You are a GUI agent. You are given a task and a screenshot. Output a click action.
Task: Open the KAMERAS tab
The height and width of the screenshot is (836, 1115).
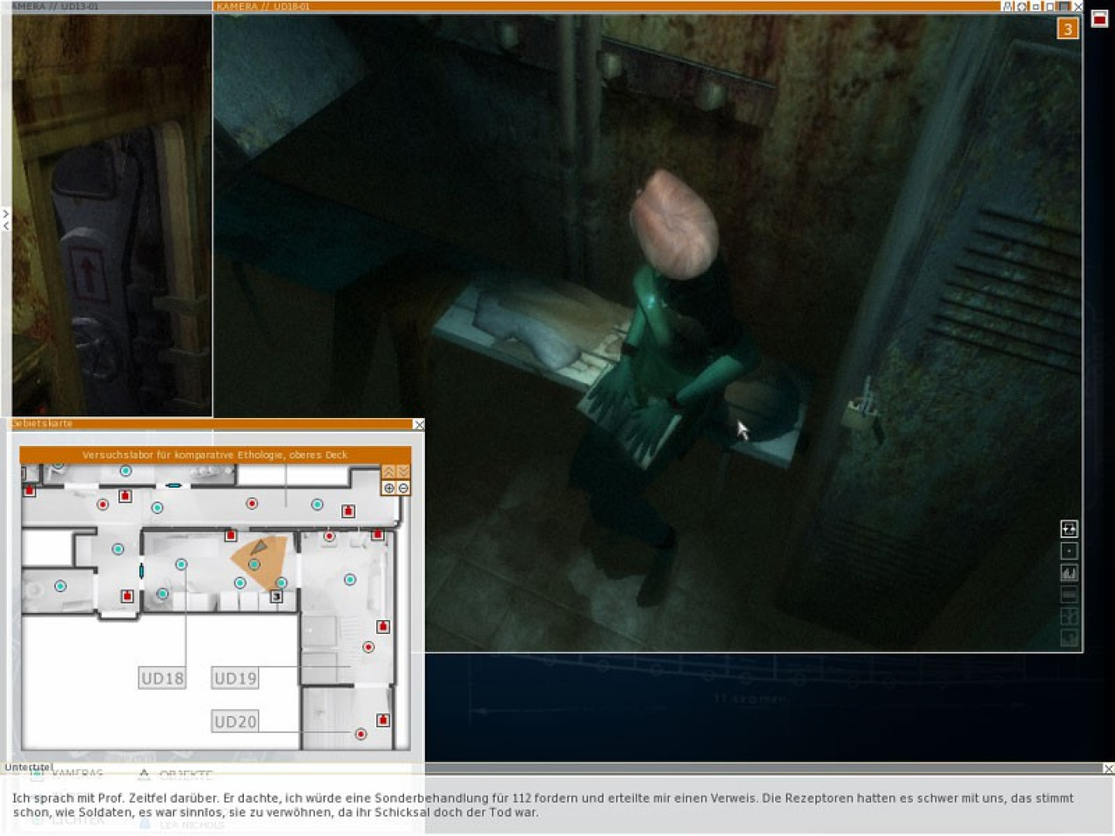pyautogui.click(x=78, y=774)
